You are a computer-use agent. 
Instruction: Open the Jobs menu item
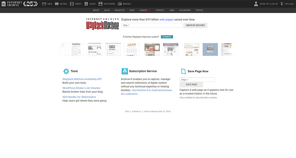172,10
